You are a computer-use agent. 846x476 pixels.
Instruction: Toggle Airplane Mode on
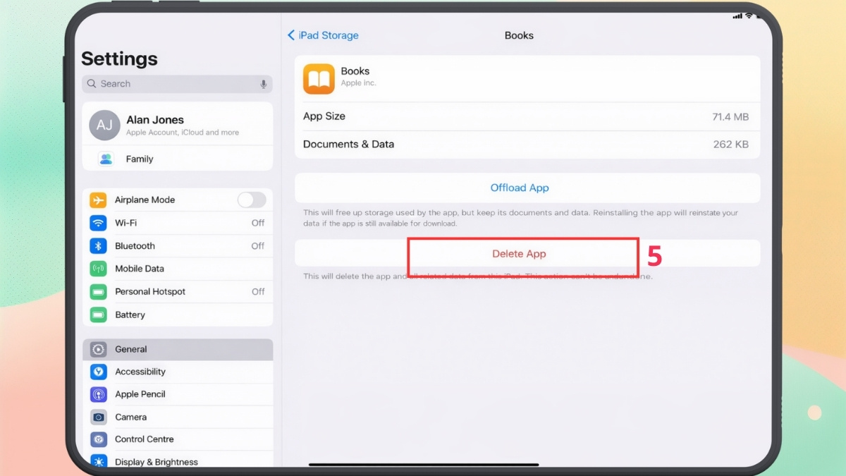click(252, 200)
